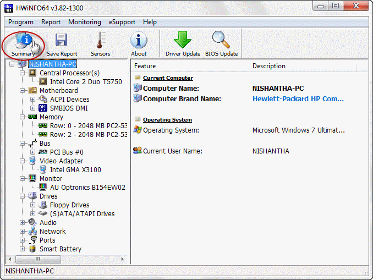
Task: Click the Monitor display icon
Action: click(x=32, y=178)
